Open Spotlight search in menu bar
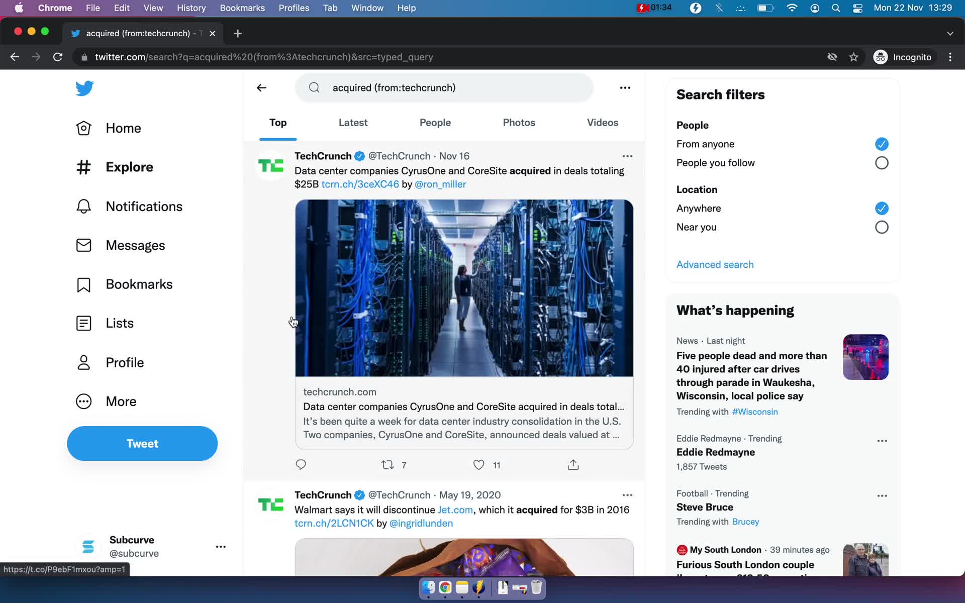The height and width of the screenshot is (603, 965). click(x=836, y=8)
